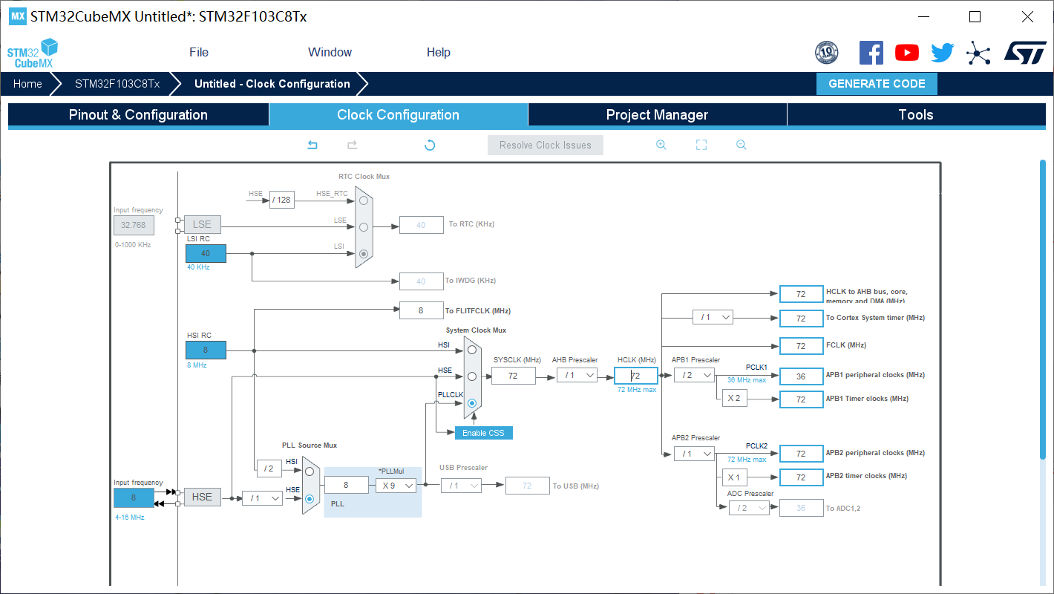Select HSE in PLL Source Mux
The image size is (1054, 594).
click(x=310, y=498)
